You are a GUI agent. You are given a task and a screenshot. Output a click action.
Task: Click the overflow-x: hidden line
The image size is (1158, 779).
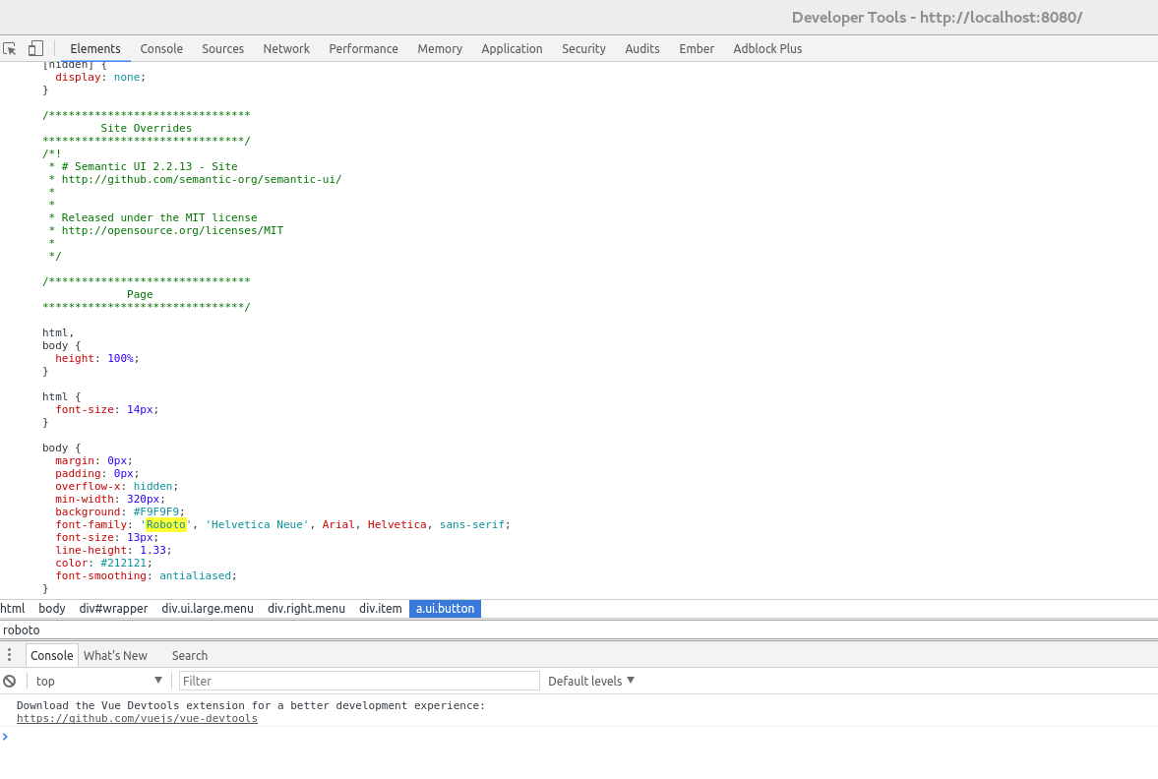coord(117,486)
